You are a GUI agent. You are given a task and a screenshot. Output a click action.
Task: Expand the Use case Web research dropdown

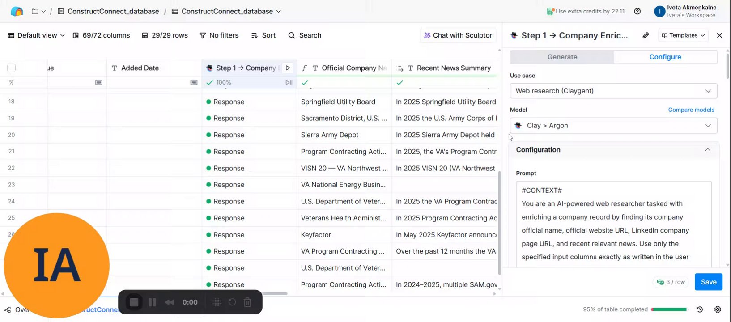tap(613, 91)
